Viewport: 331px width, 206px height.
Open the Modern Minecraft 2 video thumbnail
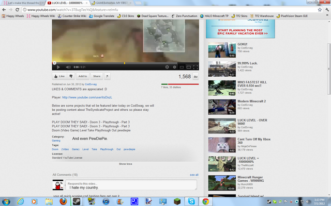pyautogui.click(x=222, y=107)
